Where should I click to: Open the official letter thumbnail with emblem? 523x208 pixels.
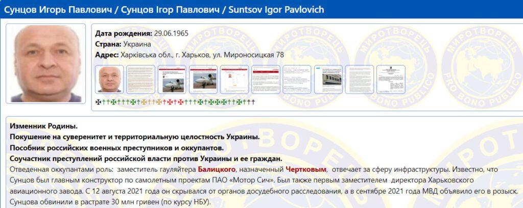point(391,79)
